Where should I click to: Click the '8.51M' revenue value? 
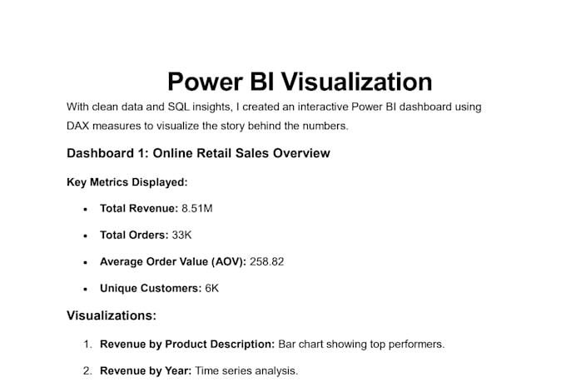tap(197, 208)
